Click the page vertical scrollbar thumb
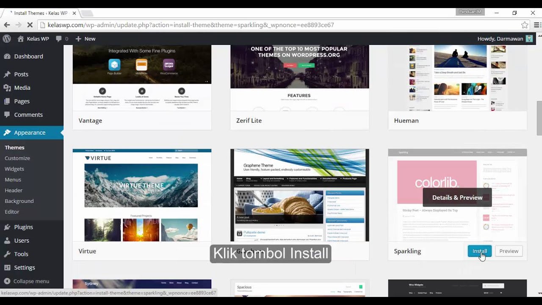This screenshot has width=542, height=305. (x=539, y=118)
